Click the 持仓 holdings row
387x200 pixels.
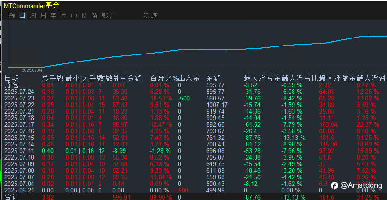tap(195, 85)
